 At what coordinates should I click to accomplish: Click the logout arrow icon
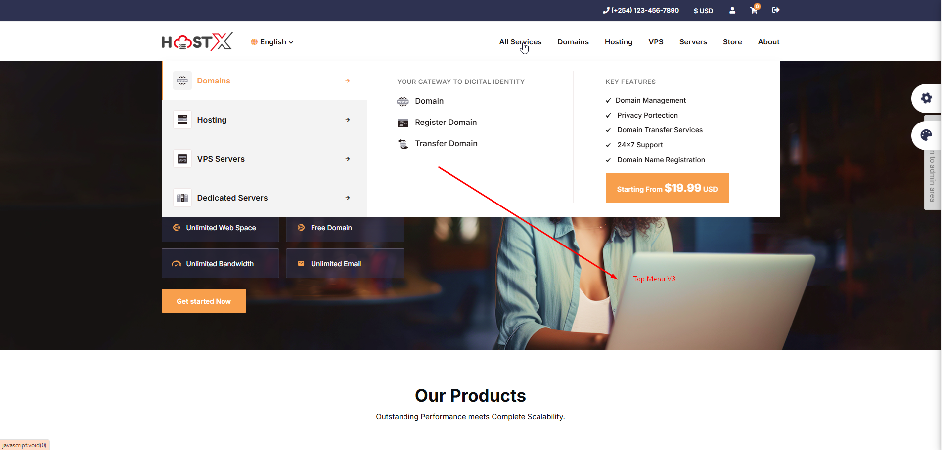click(775, 10)
